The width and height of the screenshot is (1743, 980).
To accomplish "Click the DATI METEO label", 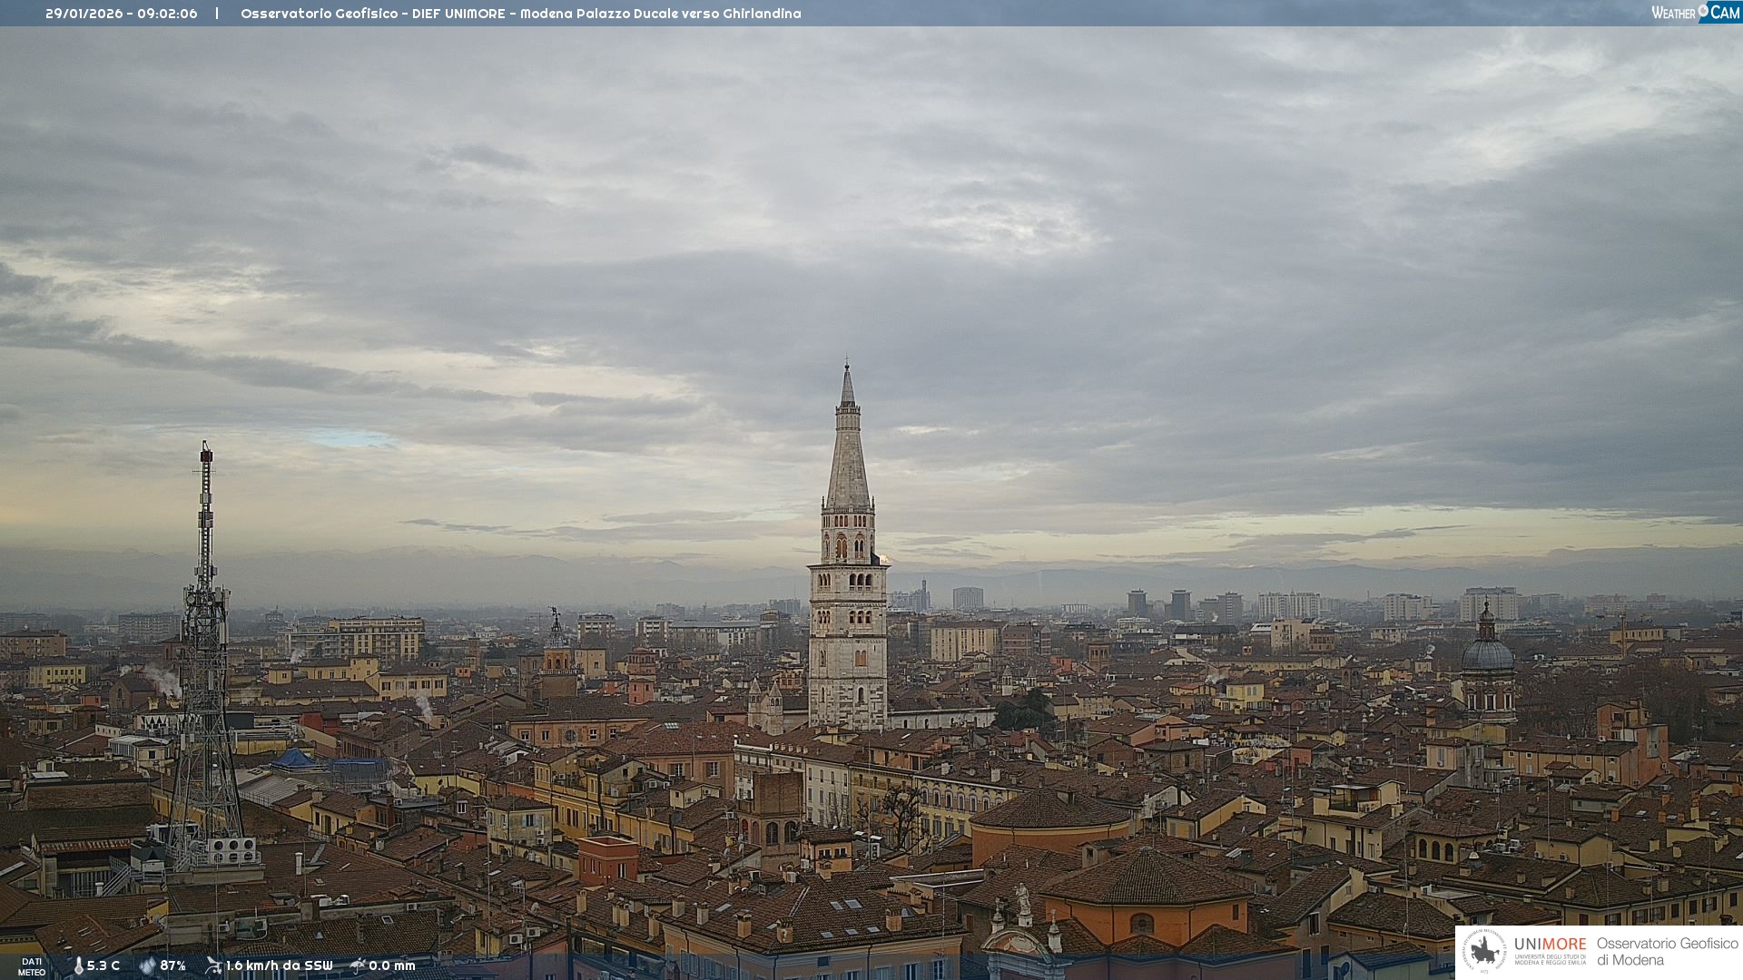I will [32, 966].
